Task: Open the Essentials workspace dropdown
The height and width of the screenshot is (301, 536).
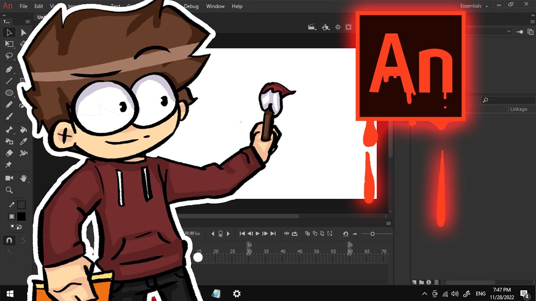Action: 474,6
